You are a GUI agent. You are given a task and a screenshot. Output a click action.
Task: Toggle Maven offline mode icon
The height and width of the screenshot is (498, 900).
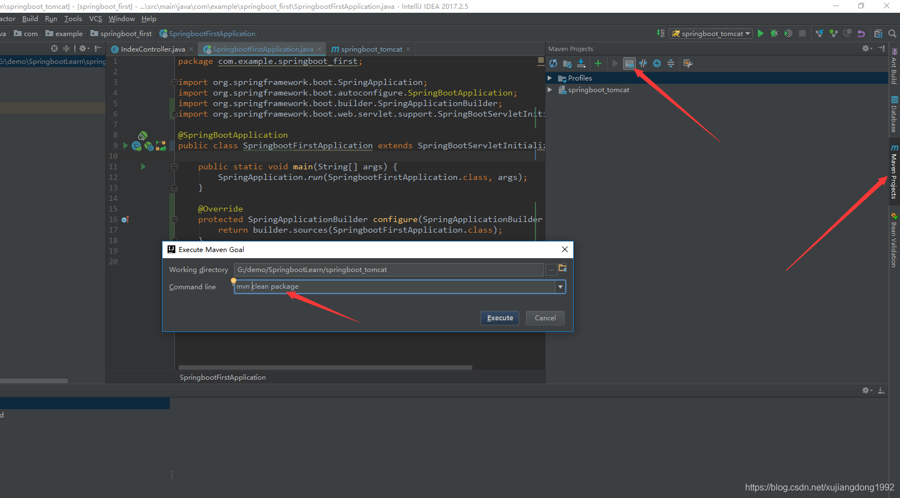643,63
